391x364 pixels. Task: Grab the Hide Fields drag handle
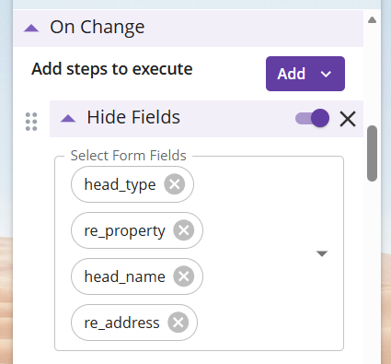tap(31, 122)
